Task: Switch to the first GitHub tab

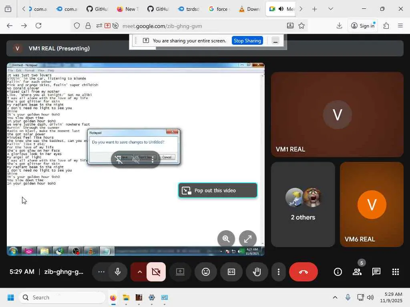Action: (x=97, y=9)
